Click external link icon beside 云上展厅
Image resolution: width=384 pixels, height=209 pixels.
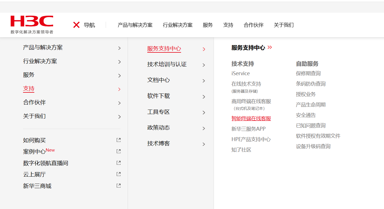coord(119,174)
